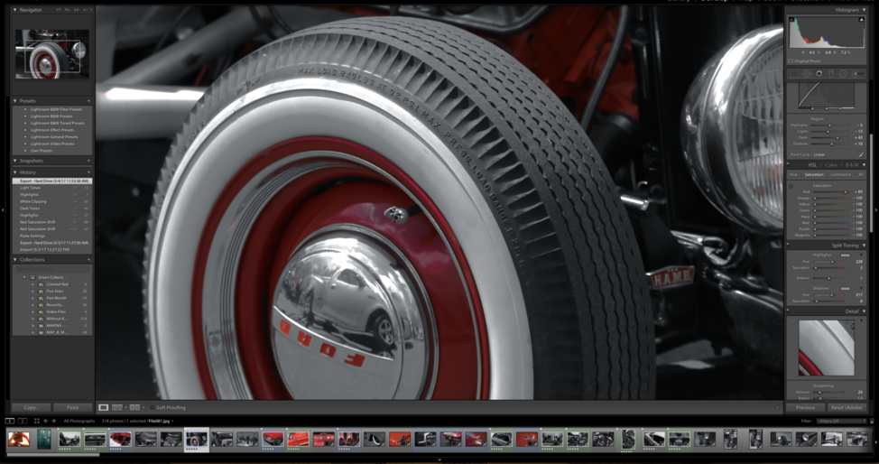The width and height of the screenshot is (879, 464).
Task: Adjust the Darks region slider
Action: [837, 137]
